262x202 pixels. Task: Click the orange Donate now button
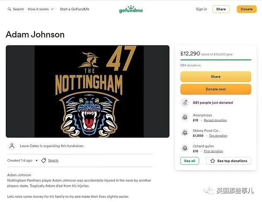point(216,89)
